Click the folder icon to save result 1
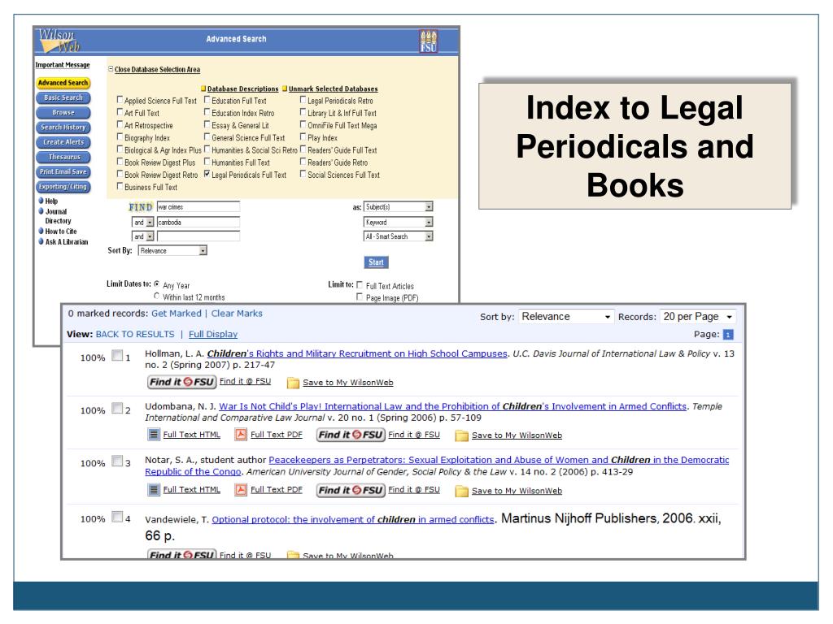The image size is (833, 624). click(x=293, y=383)
